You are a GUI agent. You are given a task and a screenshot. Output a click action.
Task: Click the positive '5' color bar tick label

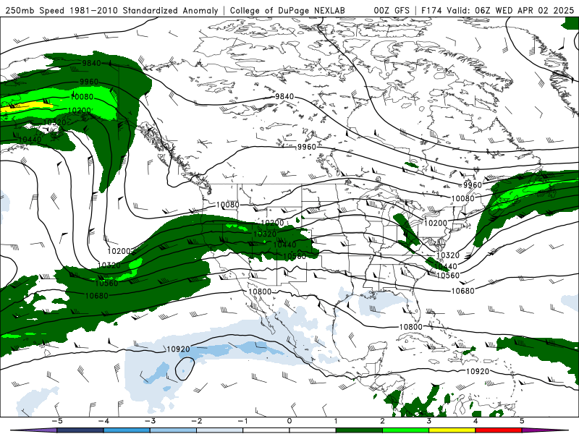[x=522, y=421]
